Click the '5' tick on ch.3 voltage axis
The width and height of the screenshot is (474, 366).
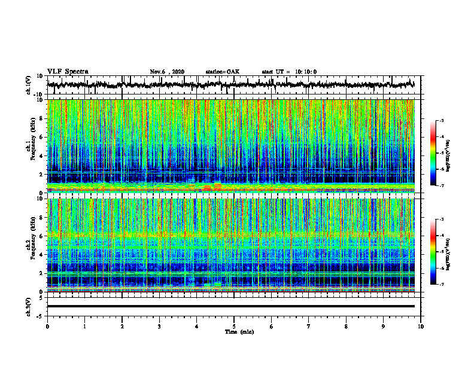point(41,298)
